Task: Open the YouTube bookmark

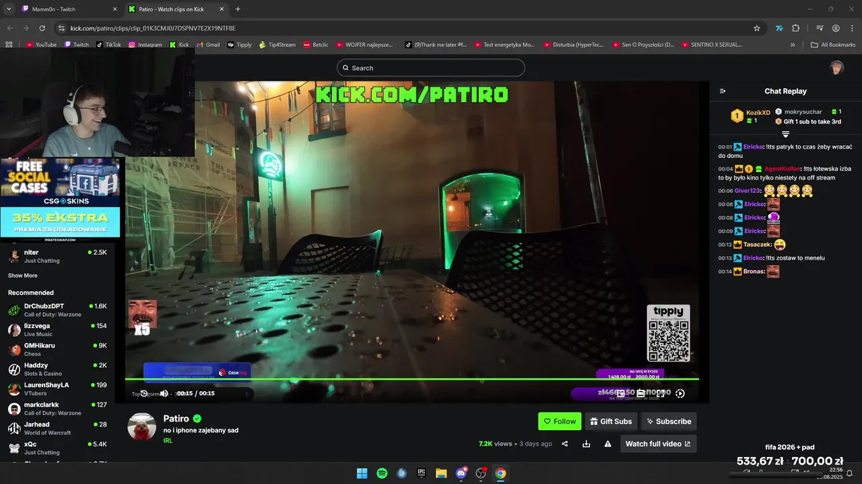Action: 41,45
